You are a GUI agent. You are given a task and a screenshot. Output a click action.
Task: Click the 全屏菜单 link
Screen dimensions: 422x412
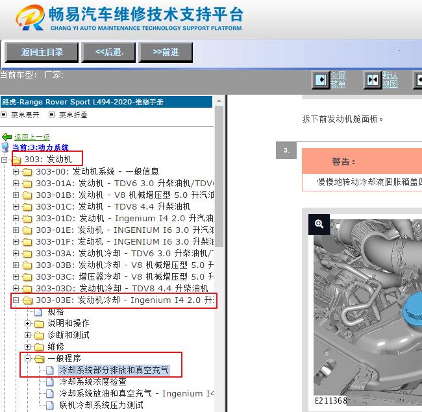click(338, 80)
